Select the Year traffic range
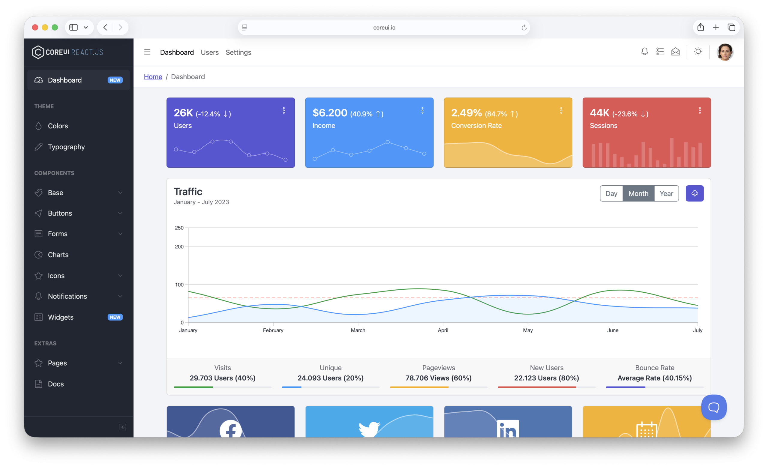Viewport: 768px width, 469px height. tap(666, 193)
